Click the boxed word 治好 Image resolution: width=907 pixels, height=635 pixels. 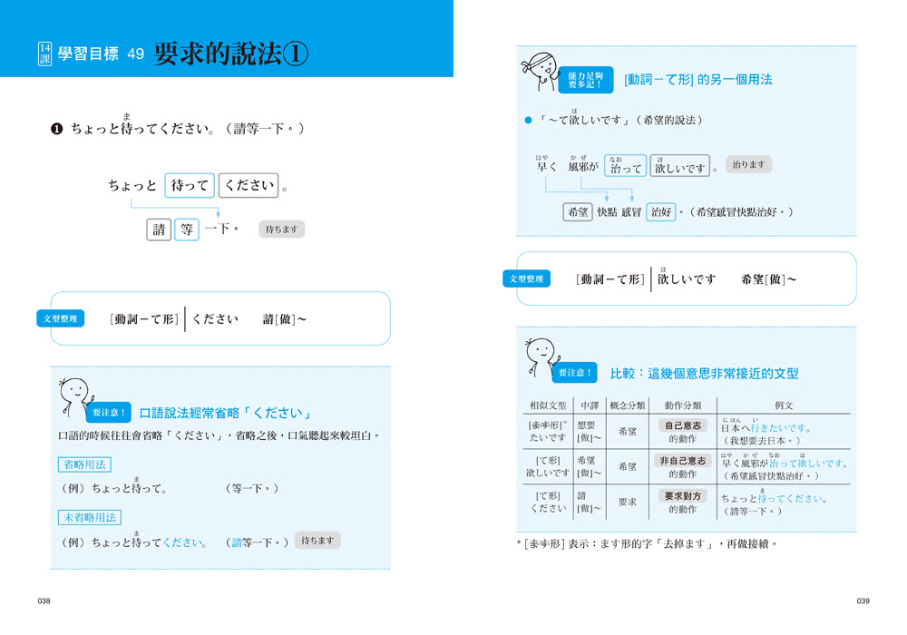(660, 211)
